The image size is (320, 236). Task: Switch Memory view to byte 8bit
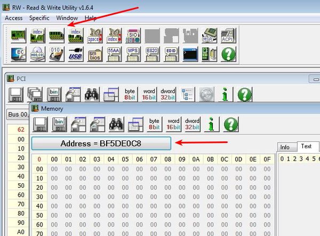(154, 124)
